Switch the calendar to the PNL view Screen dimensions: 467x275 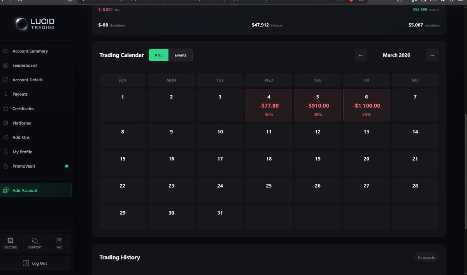coord(159,55)
